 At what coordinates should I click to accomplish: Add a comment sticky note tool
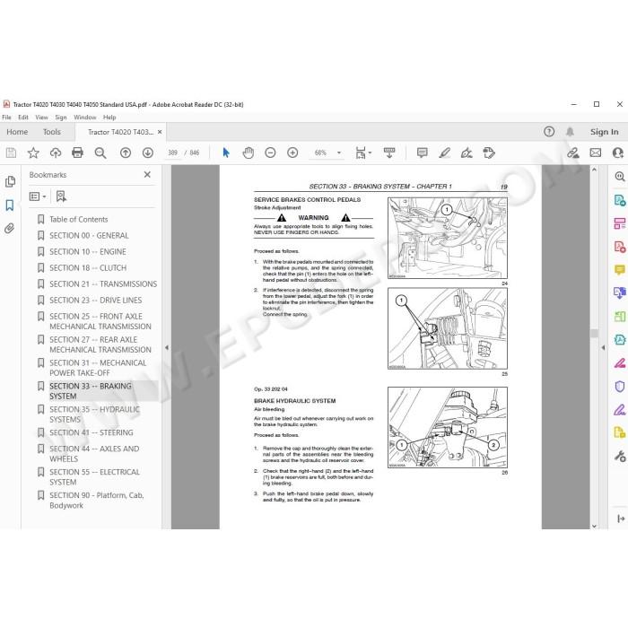pyautogui.click(x=423, y=153)
